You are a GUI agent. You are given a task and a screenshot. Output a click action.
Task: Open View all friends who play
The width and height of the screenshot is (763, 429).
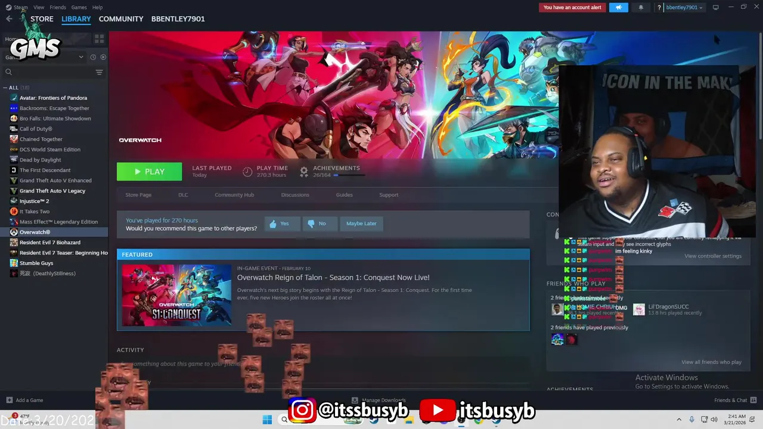pos(711,362)
